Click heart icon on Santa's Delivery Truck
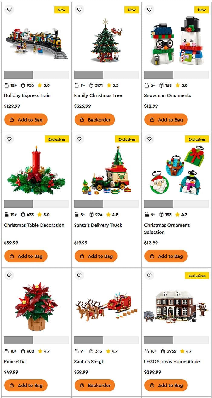 click(x=79, y=139)
